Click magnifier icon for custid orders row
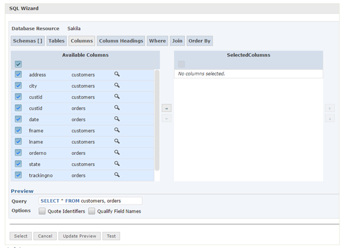This screenshot has width=344, height=248. pyautogui.click(x=117, y=107)
